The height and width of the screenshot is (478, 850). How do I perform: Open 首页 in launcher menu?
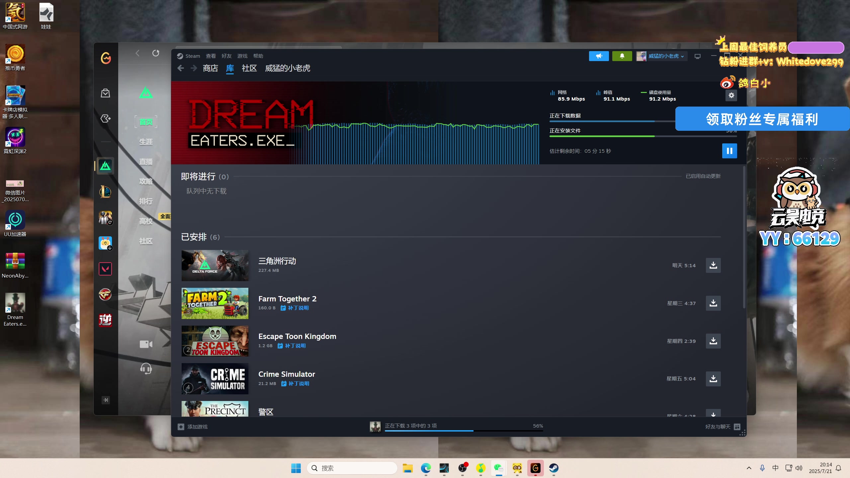coord(146,122)
